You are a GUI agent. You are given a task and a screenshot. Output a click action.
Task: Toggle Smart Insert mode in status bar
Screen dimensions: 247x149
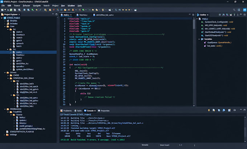click(x=165, y=145)
